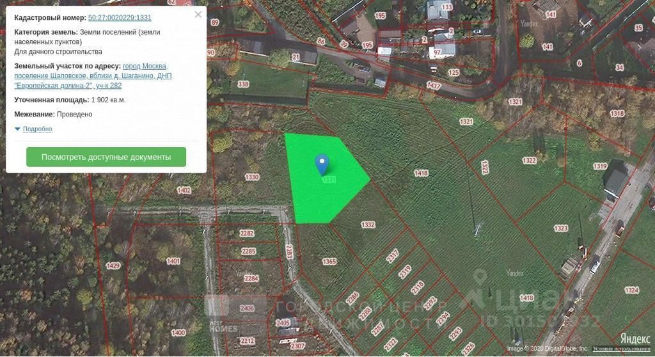The image size is (655, 357).
Task: Select parcel label 1365
Action: coord(329,261)
